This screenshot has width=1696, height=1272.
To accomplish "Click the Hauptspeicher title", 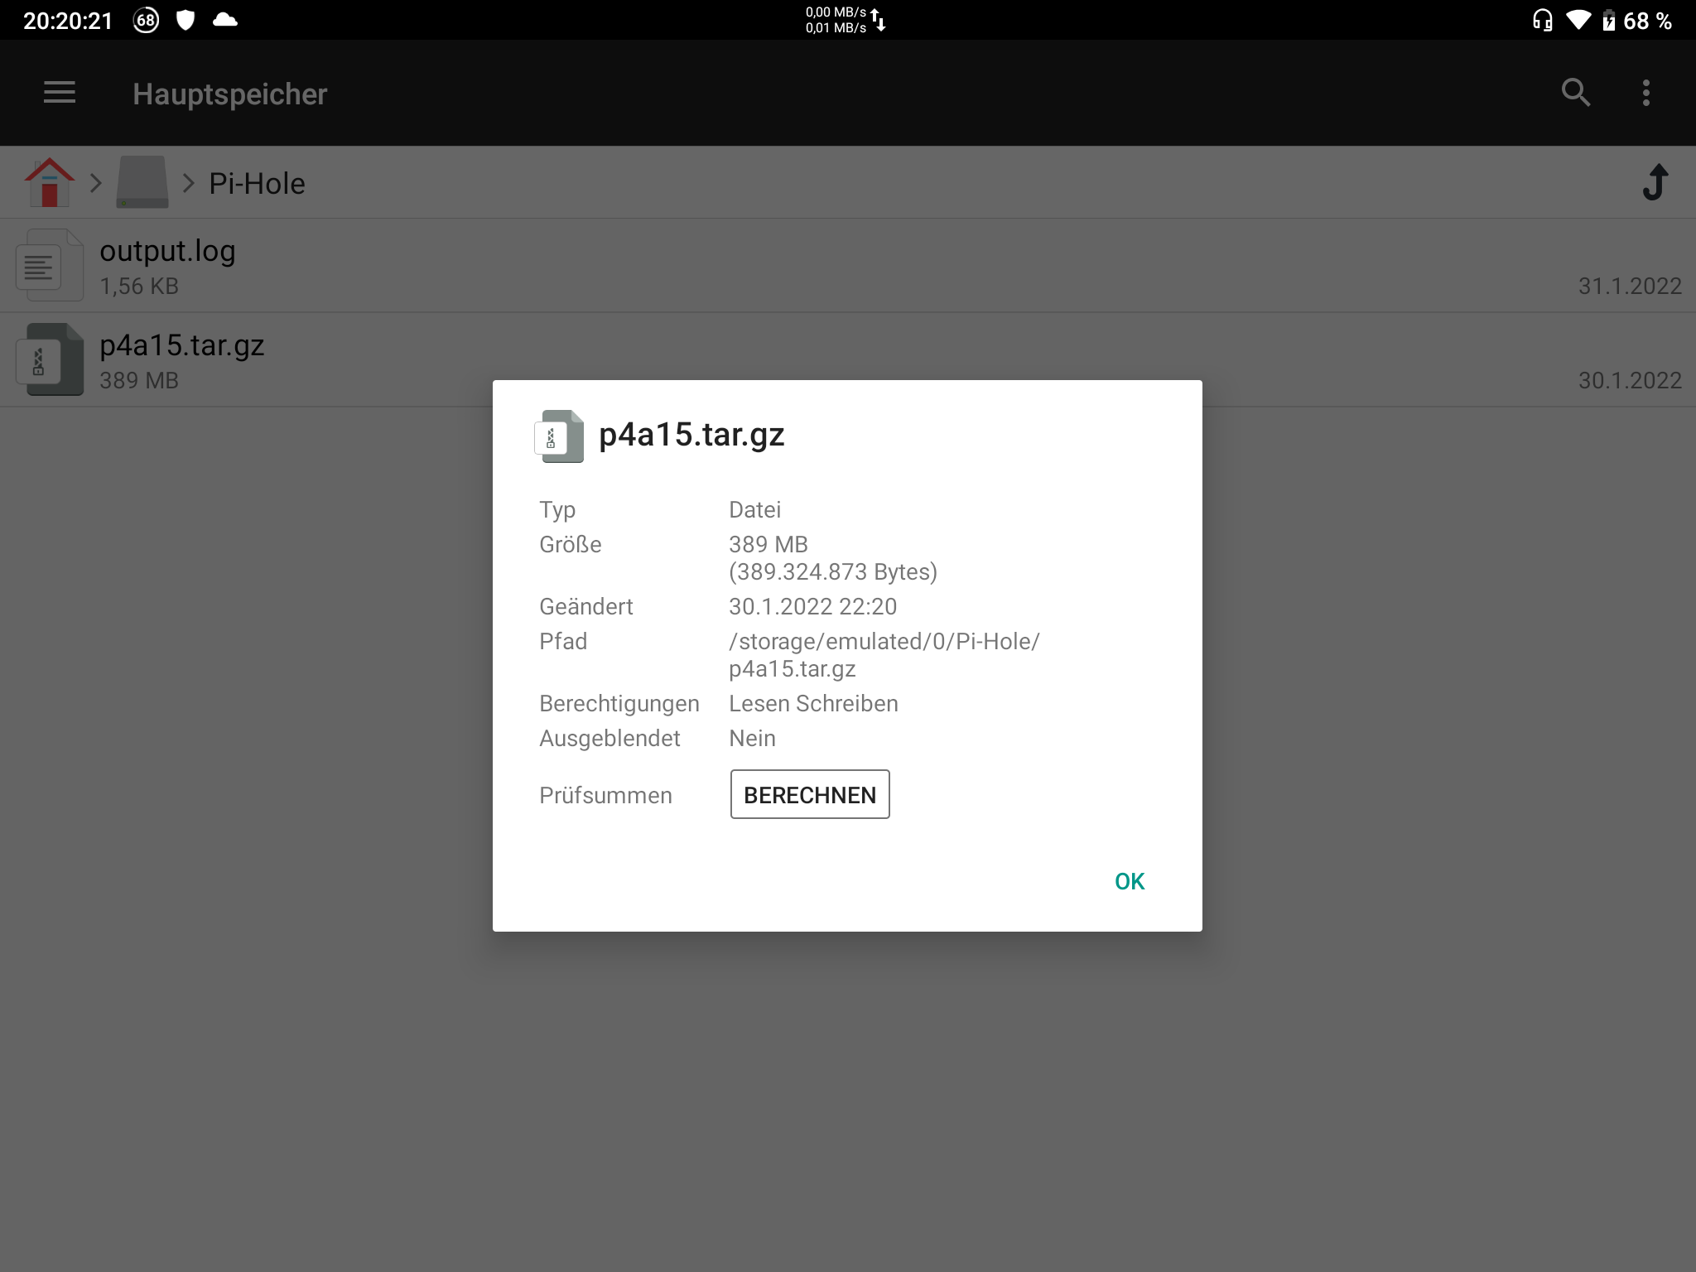I will click(230, 93).
